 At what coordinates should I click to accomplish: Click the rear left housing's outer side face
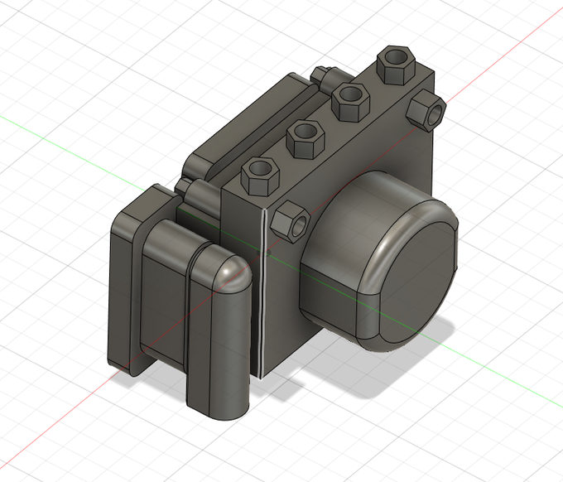pos(120,298)
